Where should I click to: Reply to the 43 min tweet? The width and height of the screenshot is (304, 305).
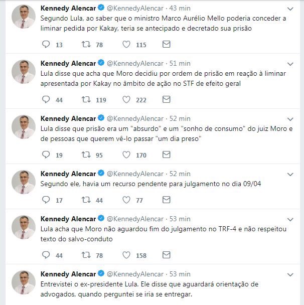click(x=46, y=45)
